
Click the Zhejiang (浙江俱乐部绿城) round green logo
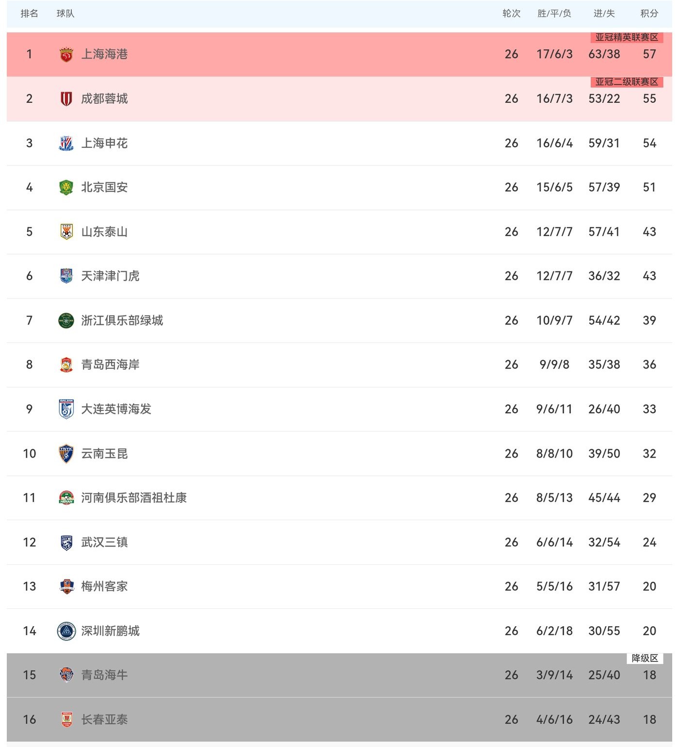click(66, 320)
